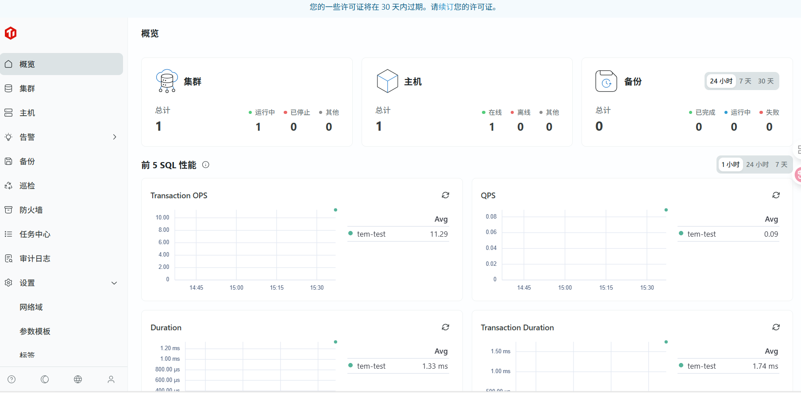Select 7 天 in the backup card
The height and width of the screenshot is (393, 801).
coord(745,81)
